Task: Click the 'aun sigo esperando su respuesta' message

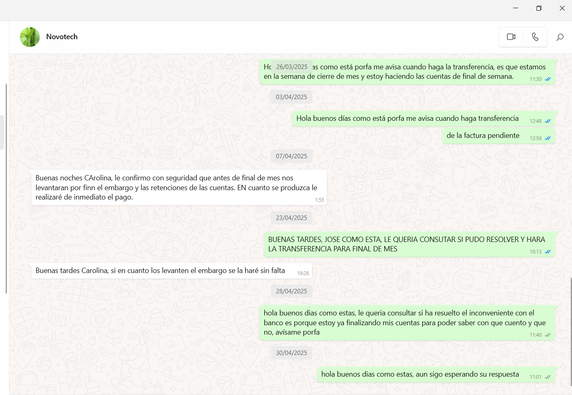Action: [420, 374]
